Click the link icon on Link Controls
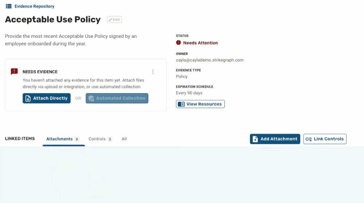364x203 pixels. click(309, 139)
